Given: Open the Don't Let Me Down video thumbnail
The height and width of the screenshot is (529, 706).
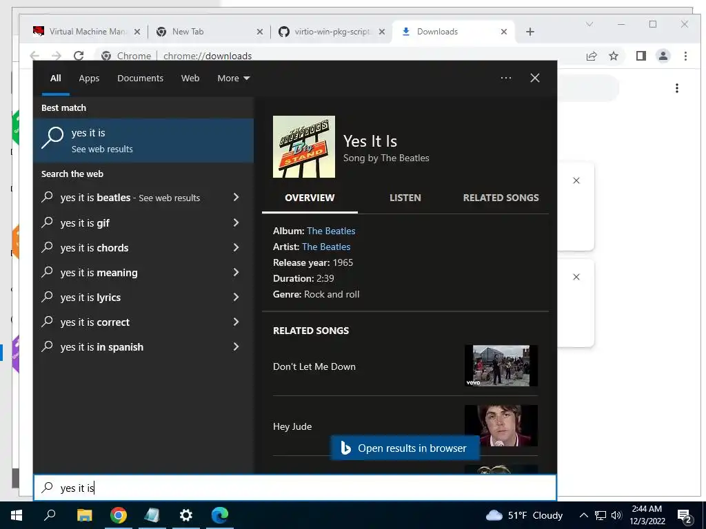Looking at the screenshot, I should 501,365.
